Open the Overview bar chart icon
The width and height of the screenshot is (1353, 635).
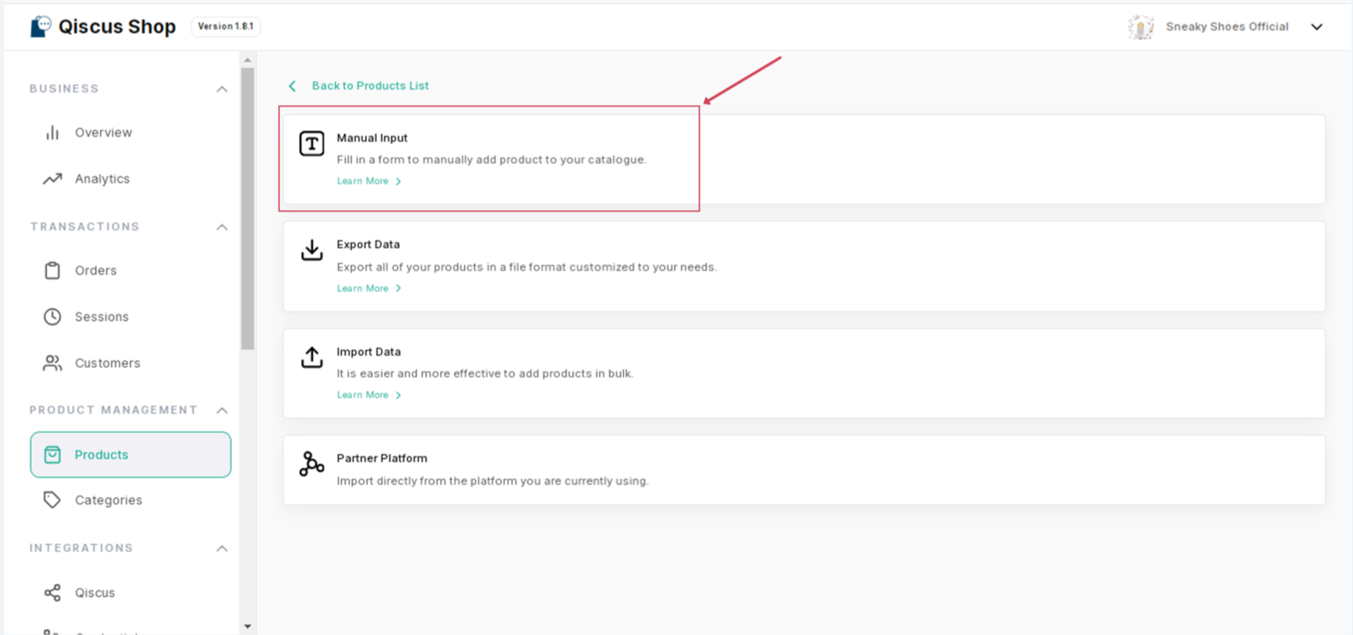pos(52,133)
